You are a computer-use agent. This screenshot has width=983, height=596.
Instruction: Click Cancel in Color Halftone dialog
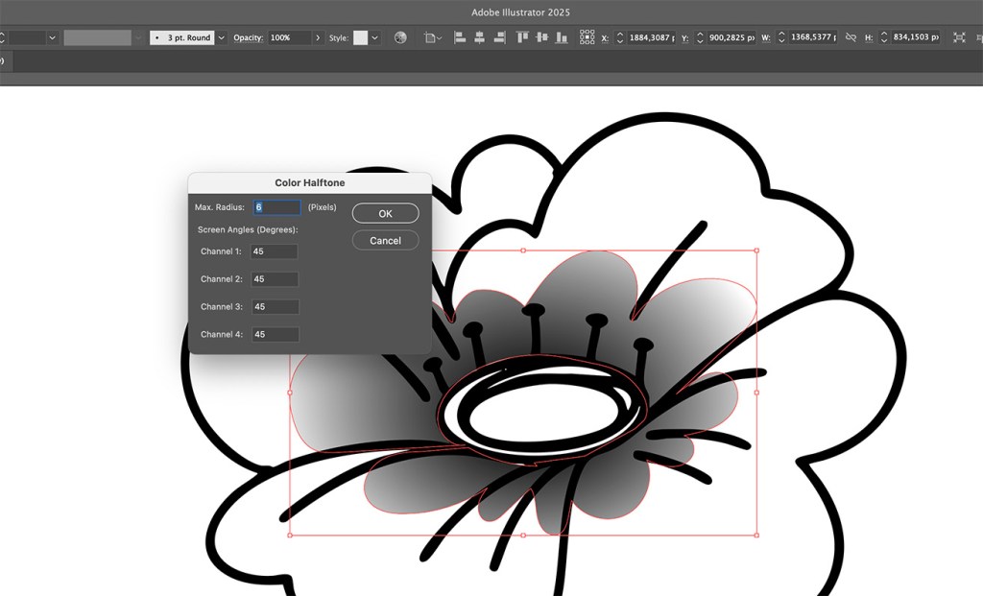point(385,240)
